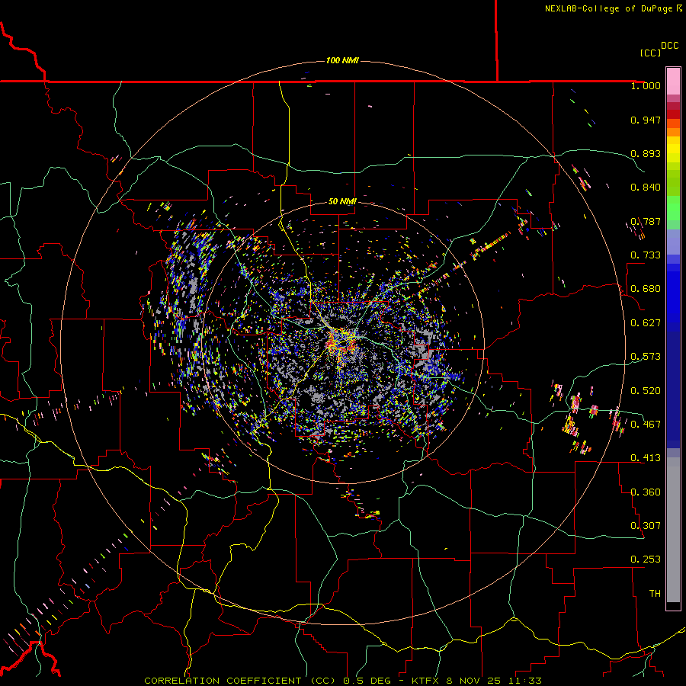Click the gray bottom segment of the color bar
This screenshot has width=686, height=686.
click(x=673, y=530)
